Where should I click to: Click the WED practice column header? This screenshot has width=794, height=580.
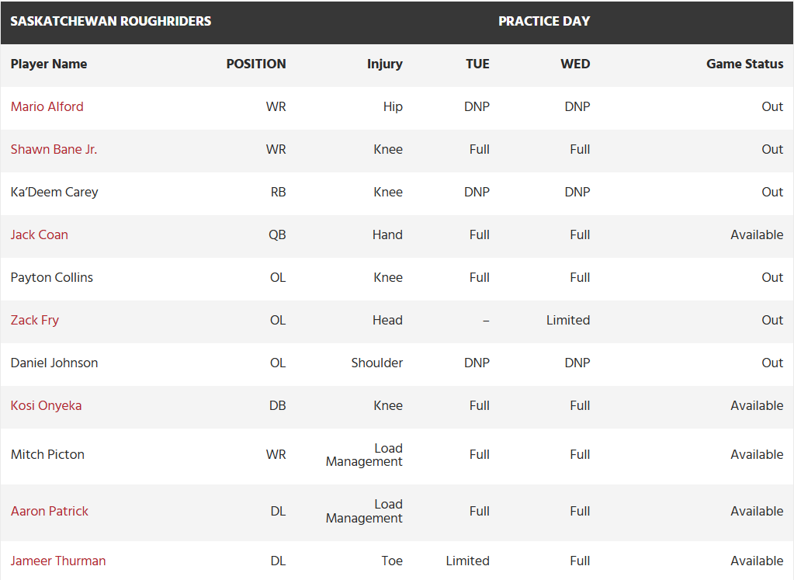(575, 64)
